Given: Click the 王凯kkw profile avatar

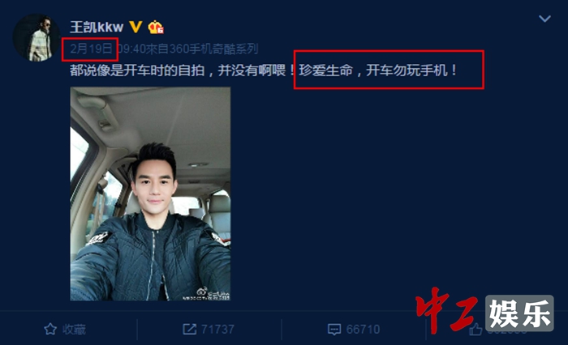Looking at the screenshot, I should (x=37, y=37).
